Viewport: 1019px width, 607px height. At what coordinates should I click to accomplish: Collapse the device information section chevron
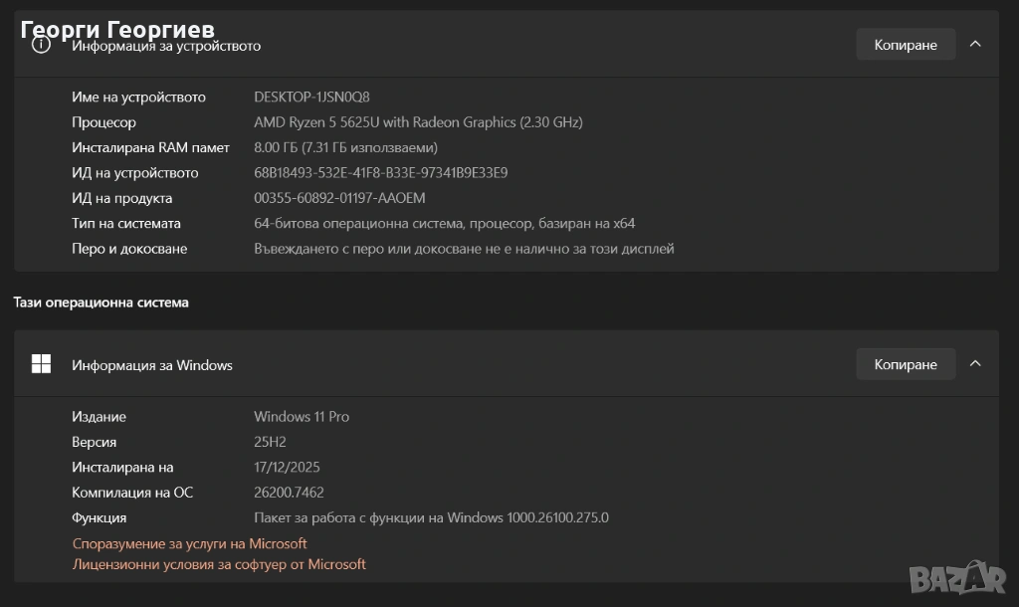pyautogui.click(x=975, y=45)
